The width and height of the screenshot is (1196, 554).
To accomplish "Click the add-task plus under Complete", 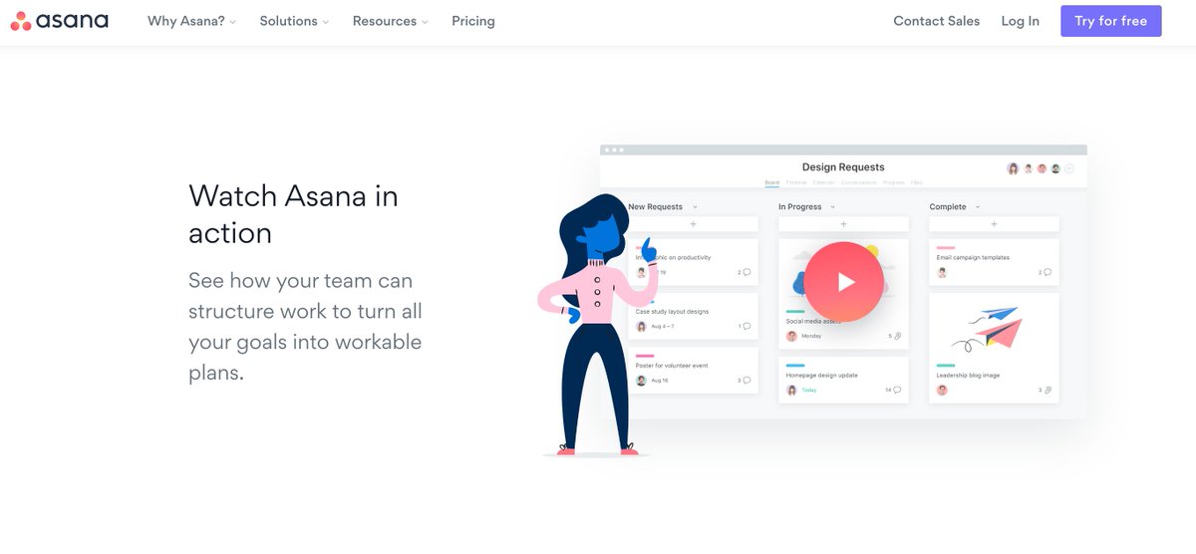I will [994, 224].
